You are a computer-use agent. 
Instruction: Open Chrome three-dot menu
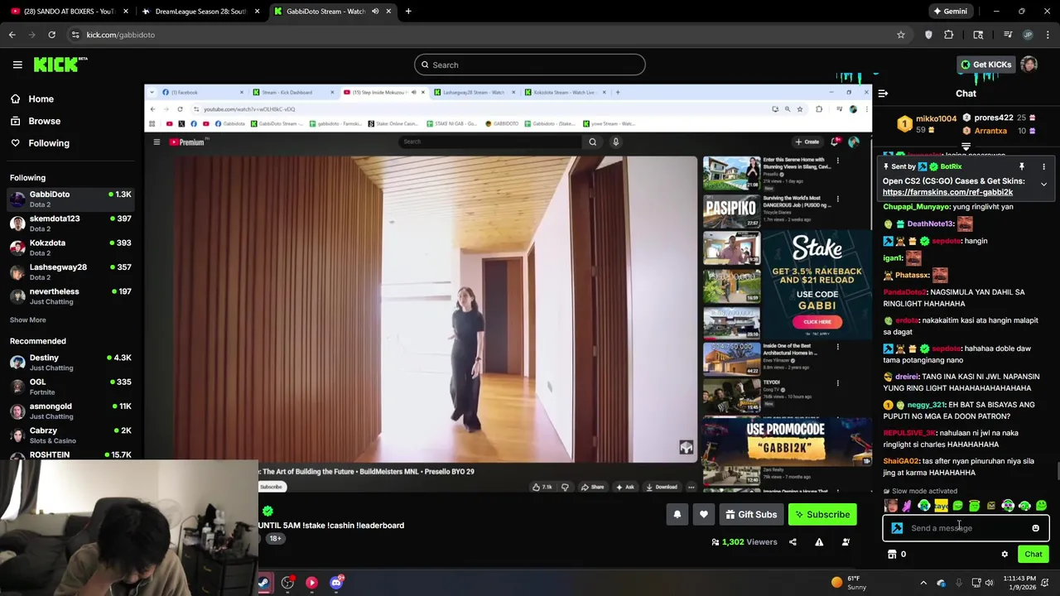point(1048,35)
